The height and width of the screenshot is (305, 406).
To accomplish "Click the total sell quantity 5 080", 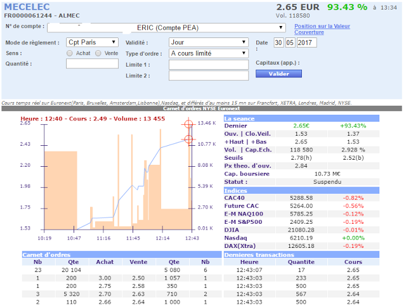I will [x=172, y=270].
